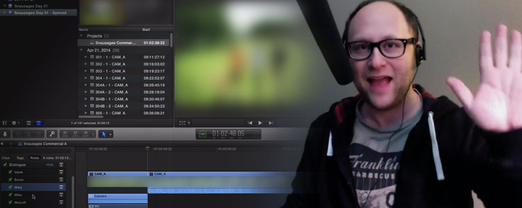Select the 303 - 1 - CAM_A clip
The width and height of the screenshot is (522, 208).
point(124,71)
